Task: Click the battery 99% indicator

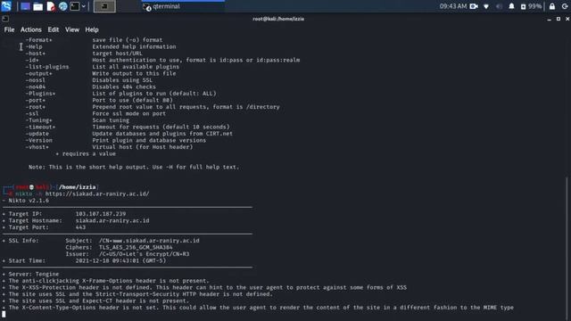Action: pyautogui.click(x=532, y=6)
